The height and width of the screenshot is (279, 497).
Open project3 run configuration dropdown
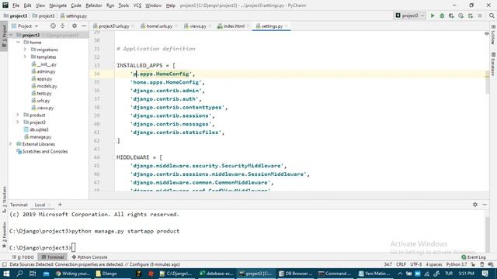[409, 15]
